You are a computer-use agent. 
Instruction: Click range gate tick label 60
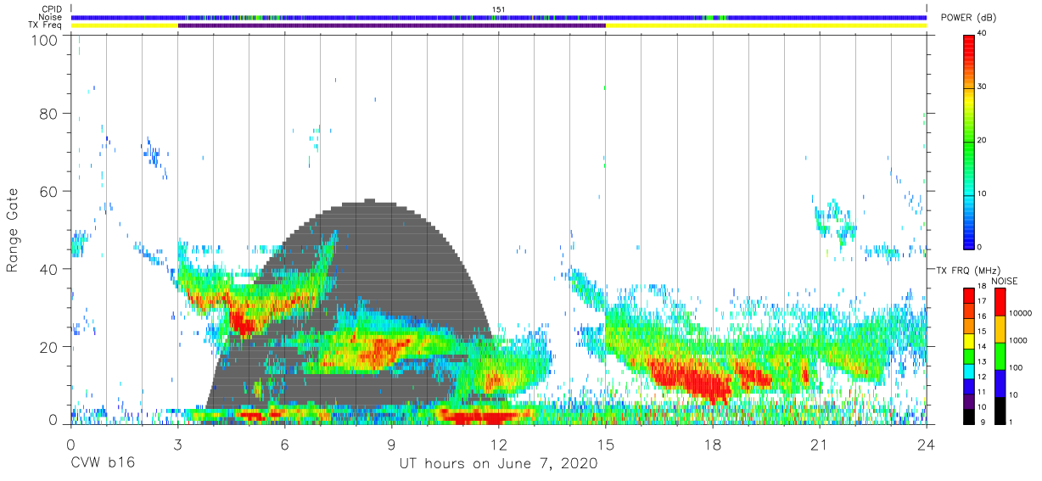48,191
